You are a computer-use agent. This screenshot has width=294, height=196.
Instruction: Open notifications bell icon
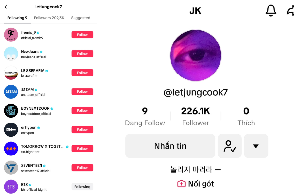[271, 10]
